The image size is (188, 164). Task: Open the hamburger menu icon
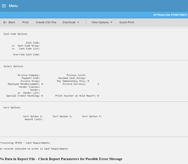click(4, 6)
